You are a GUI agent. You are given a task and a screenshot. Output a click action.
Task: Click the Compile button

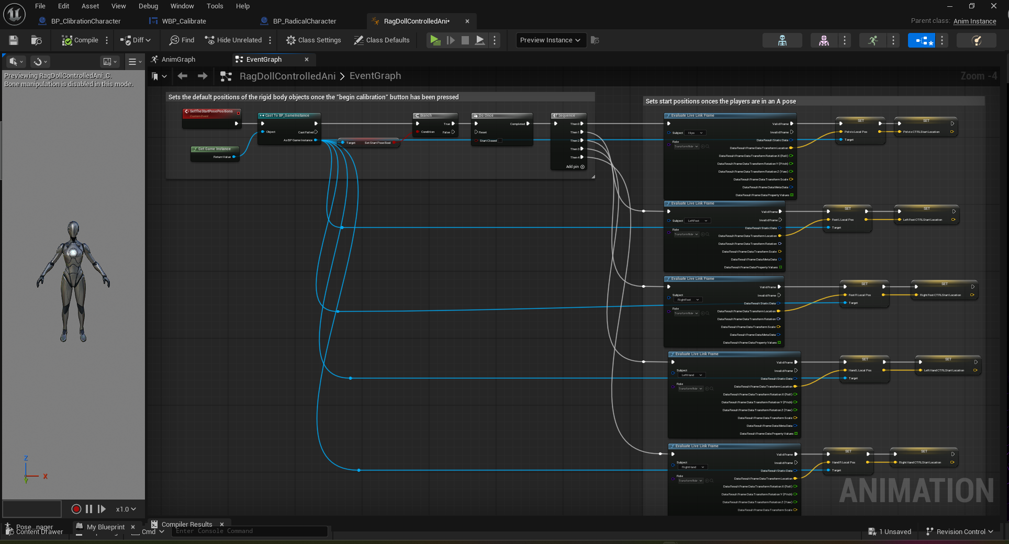pos(80,40)
